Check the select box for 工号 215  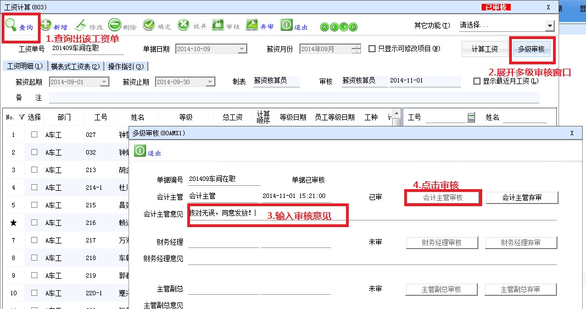point(34,205)
